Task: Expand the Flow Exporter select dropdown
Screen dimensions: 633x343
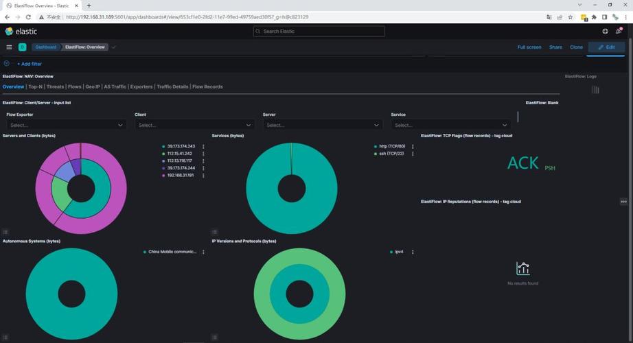Action: [67, 125]
